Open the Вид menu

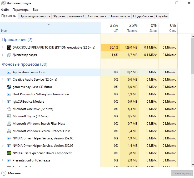click(x=36, y=10)
